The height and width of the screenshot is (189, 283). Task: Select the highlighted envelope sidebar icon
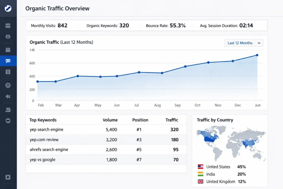pos(8,61)
